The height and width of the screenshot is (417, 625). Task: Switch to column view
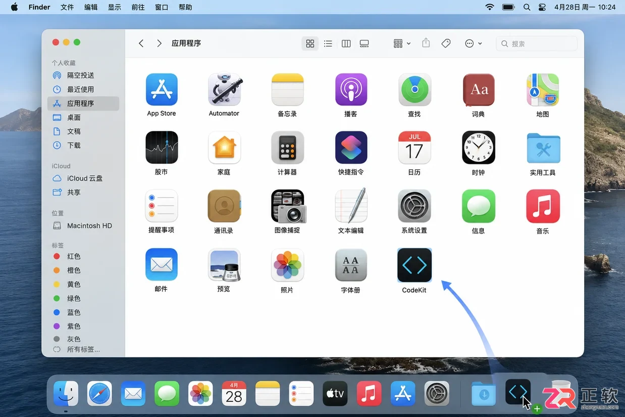coord(346,43)
